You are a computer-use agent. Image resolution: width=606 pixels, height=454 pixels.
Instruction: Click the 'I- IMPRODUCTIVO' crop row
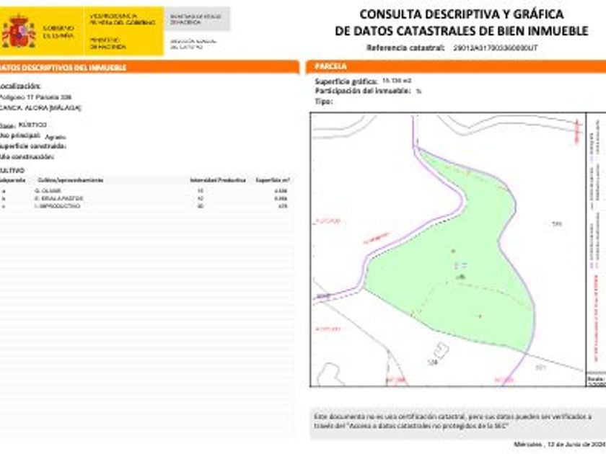point(145,206)
